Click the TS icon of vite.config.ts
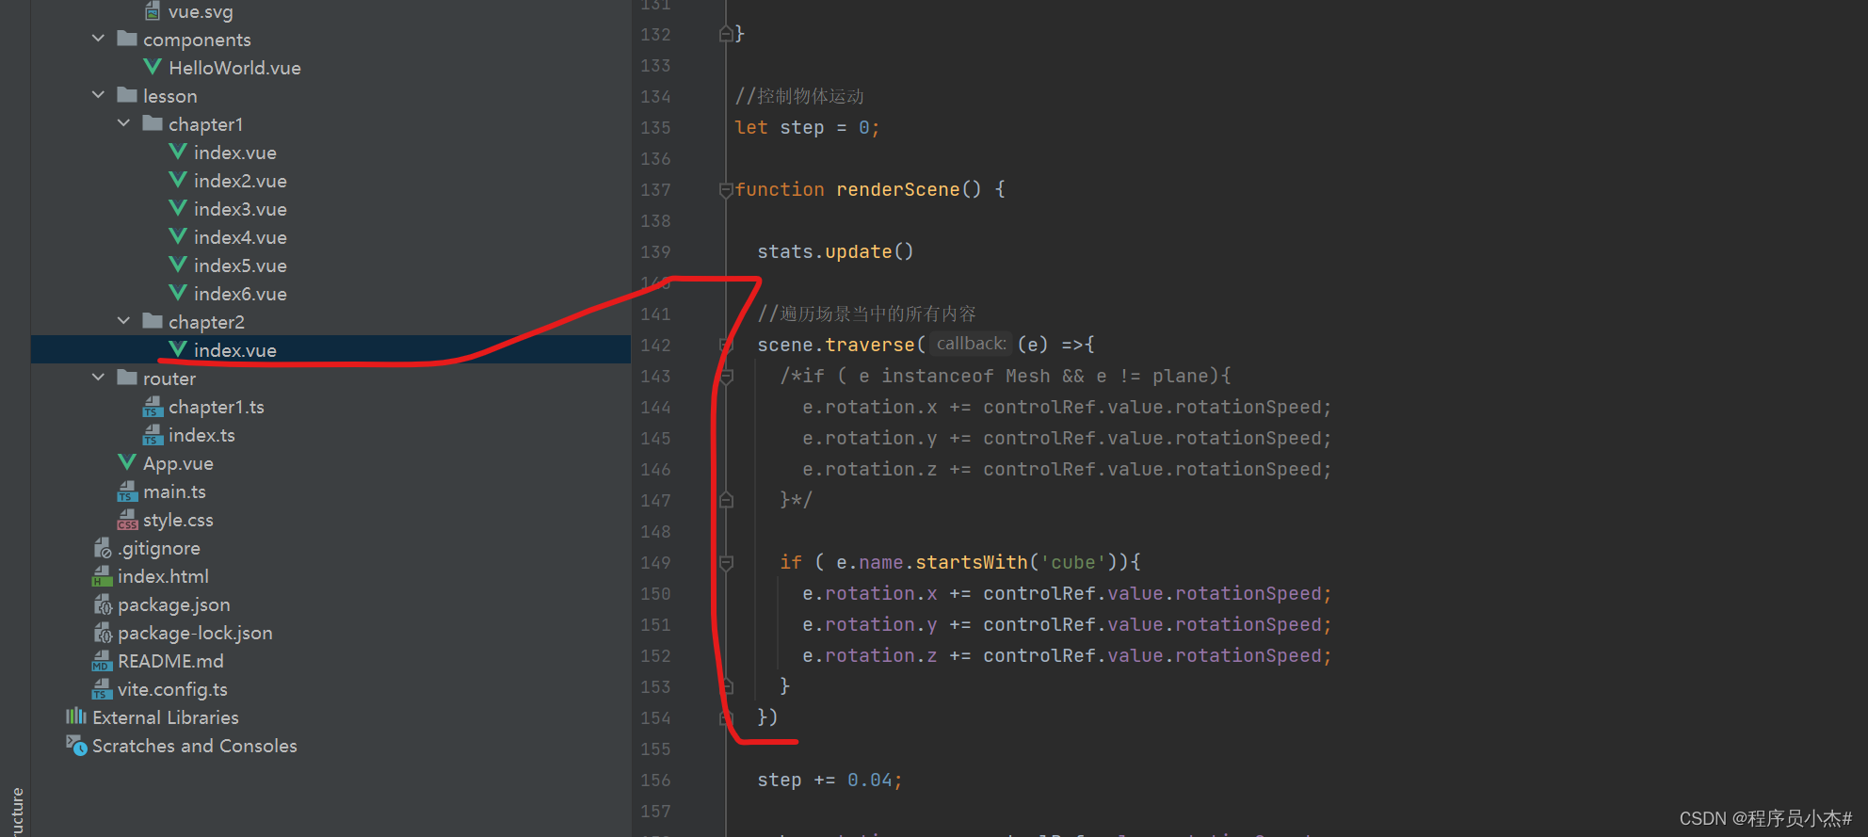Screen dimensions: 1868x837 pyautogui.click(x=102, y=689)
